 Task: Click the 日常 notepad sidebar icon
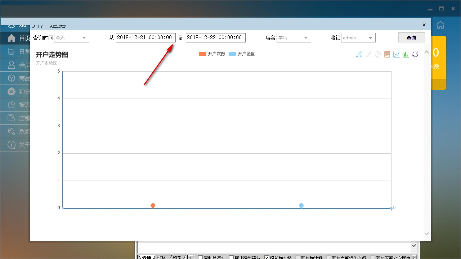click(12, 51)
